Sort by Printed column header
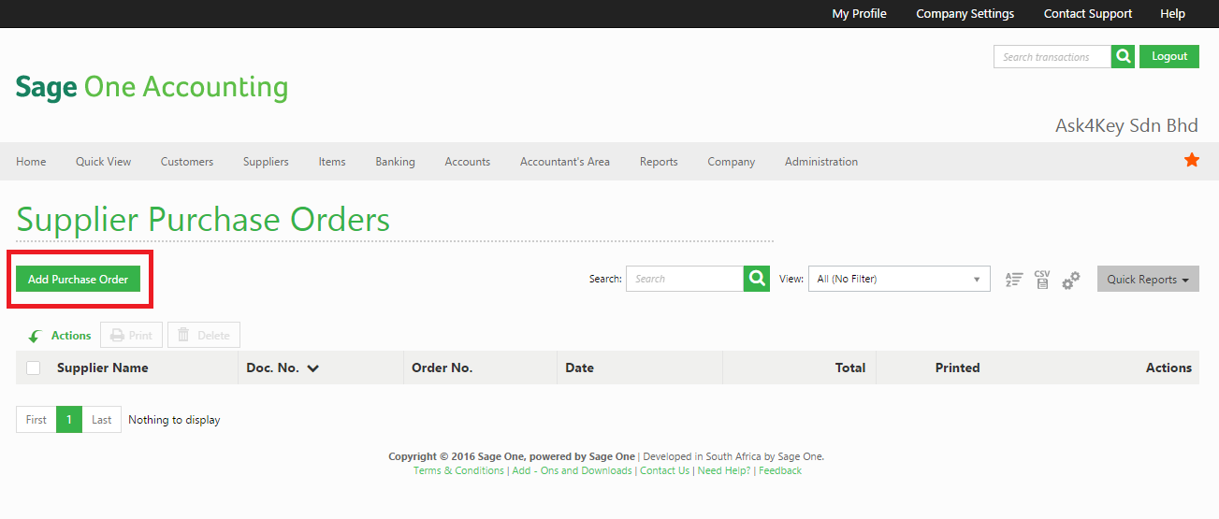The width and height of the screenshot is (1219, 519). coord(957,368)
